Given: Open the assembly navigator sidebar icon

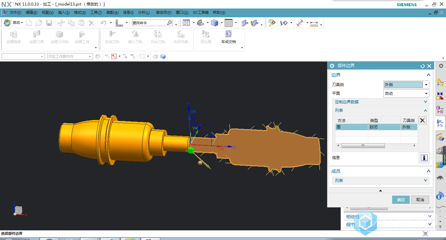Looking at the screenshot, I should coord(440,82).
